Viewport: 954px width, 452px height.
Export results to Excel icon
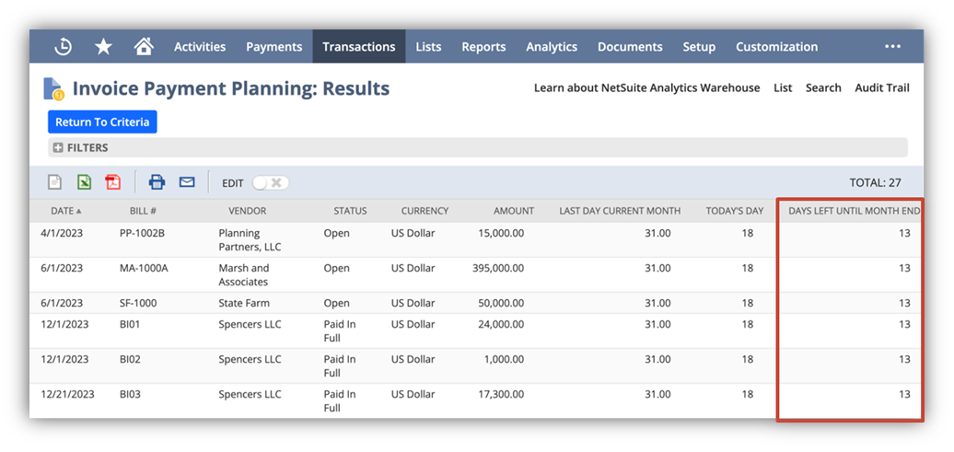click(x=84, y=182)
